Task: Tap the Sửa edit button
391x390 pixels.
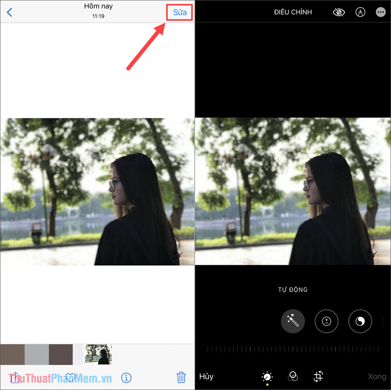Action: coord(179,12)
